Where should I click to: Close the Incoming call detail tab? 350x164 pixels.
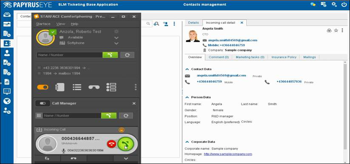242,23
